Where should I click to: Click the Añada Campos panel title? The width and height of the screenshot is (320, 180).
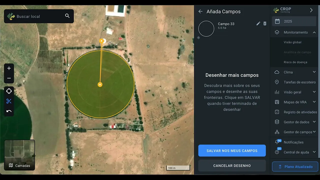pos(223,11)
